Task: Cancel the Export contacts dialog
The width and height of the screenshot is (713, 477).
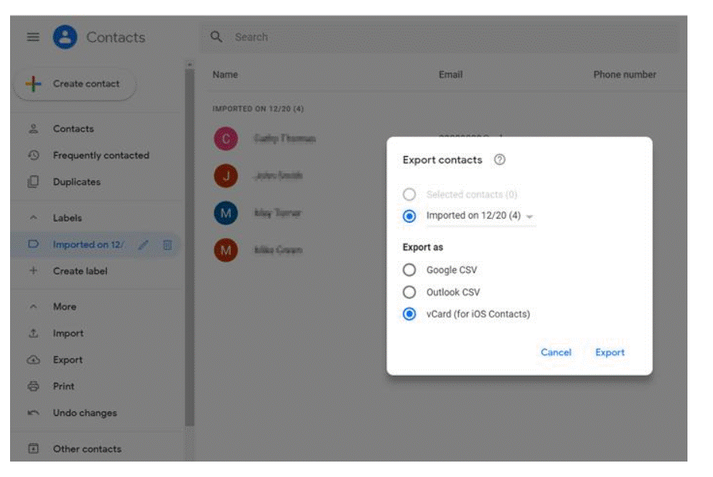Action: pyautogui.click(x=556, y=352)
